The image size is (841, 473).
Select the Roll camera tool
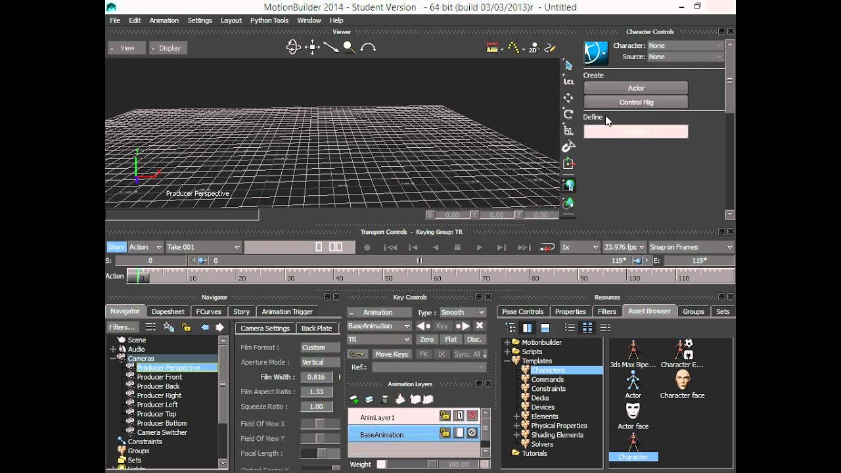tap(368, 47)
